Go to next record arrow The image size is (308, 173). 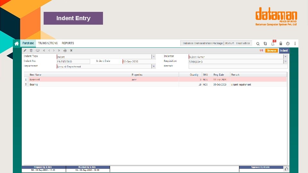54,51
